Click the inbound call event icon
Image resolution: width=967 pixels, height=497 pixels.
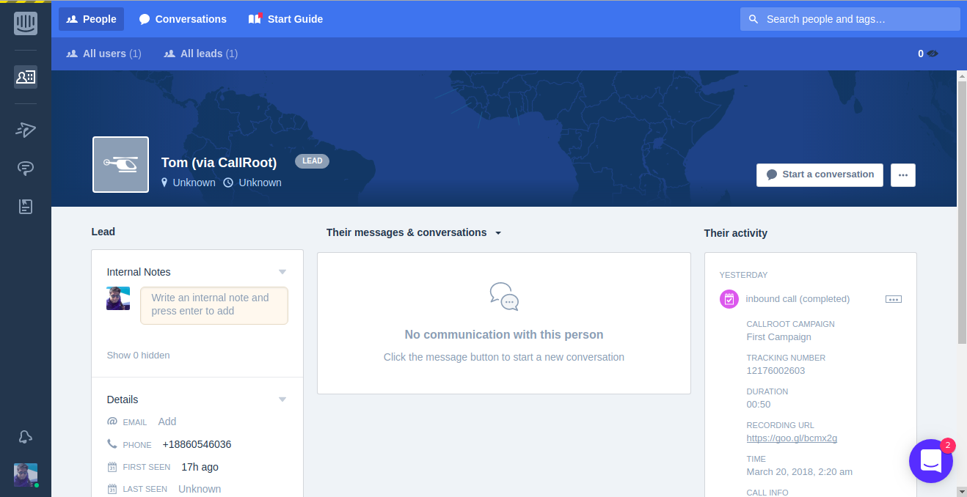point(729,299)
